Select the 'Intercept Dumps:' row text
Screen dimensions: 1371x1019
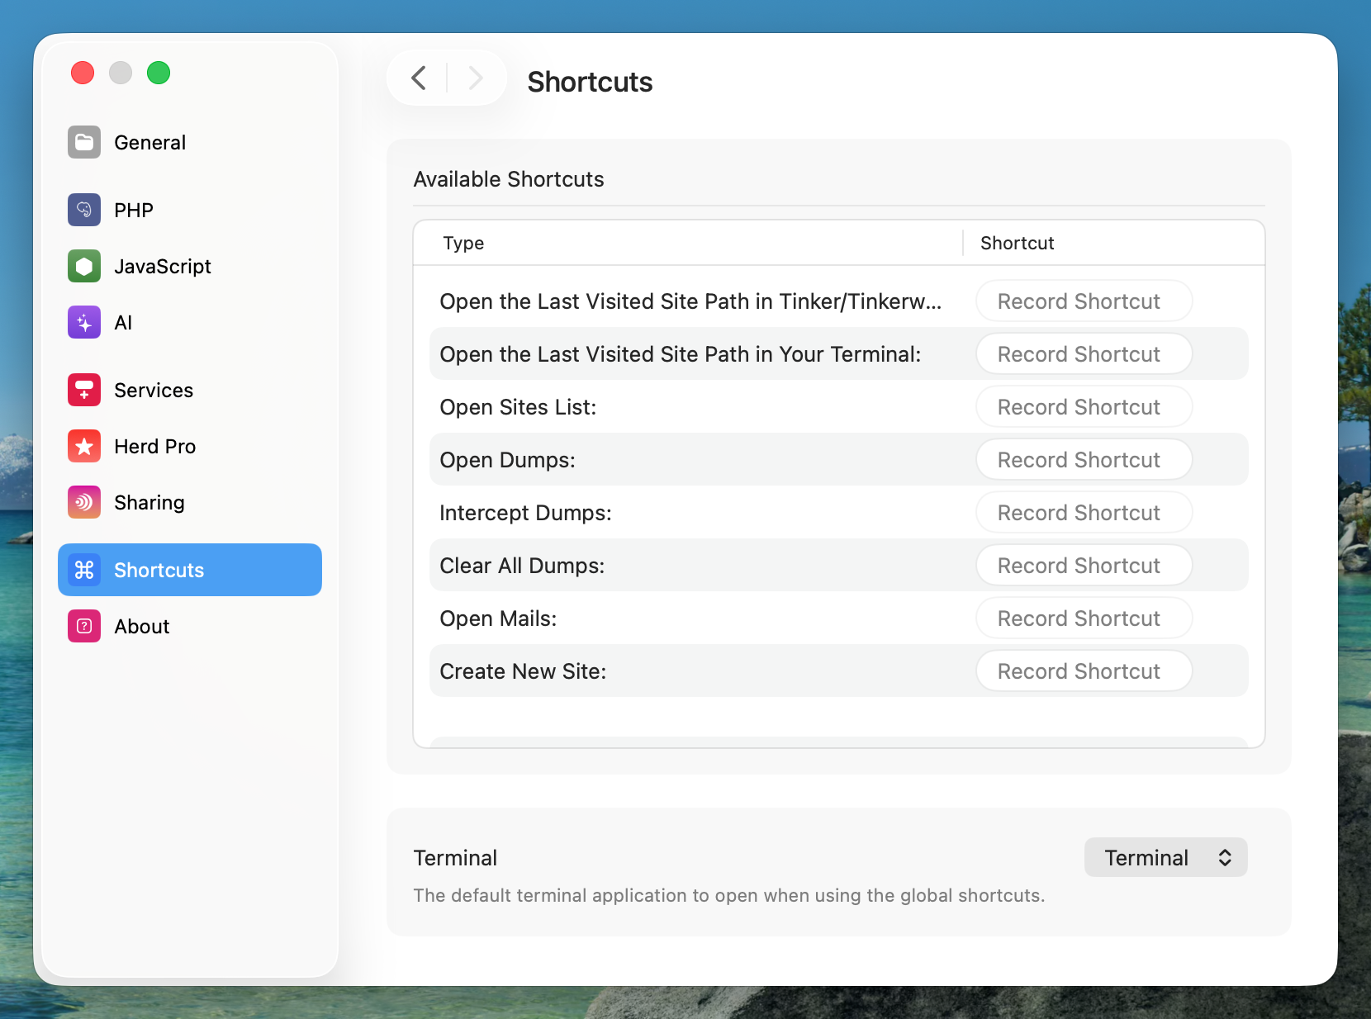click(525, 513)
